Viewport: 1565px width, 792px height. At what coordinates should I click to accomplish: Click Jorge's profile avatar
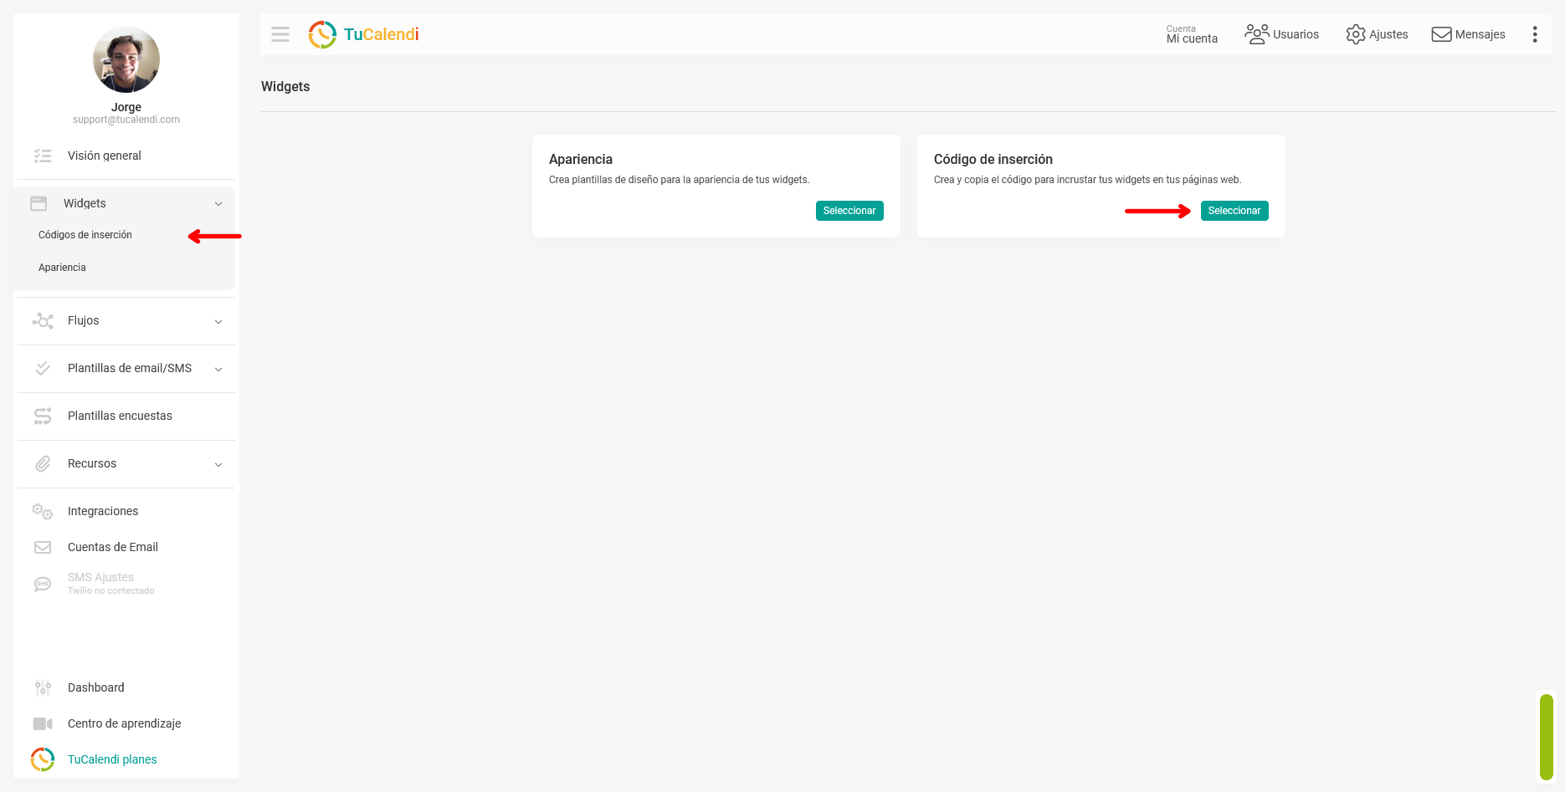[x=126, y=59]
